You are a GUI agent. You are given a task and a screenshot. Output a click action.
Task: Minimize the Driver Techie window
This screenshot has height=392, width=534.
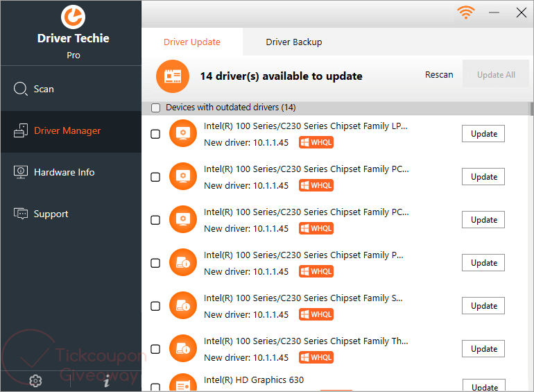(494, 12)
